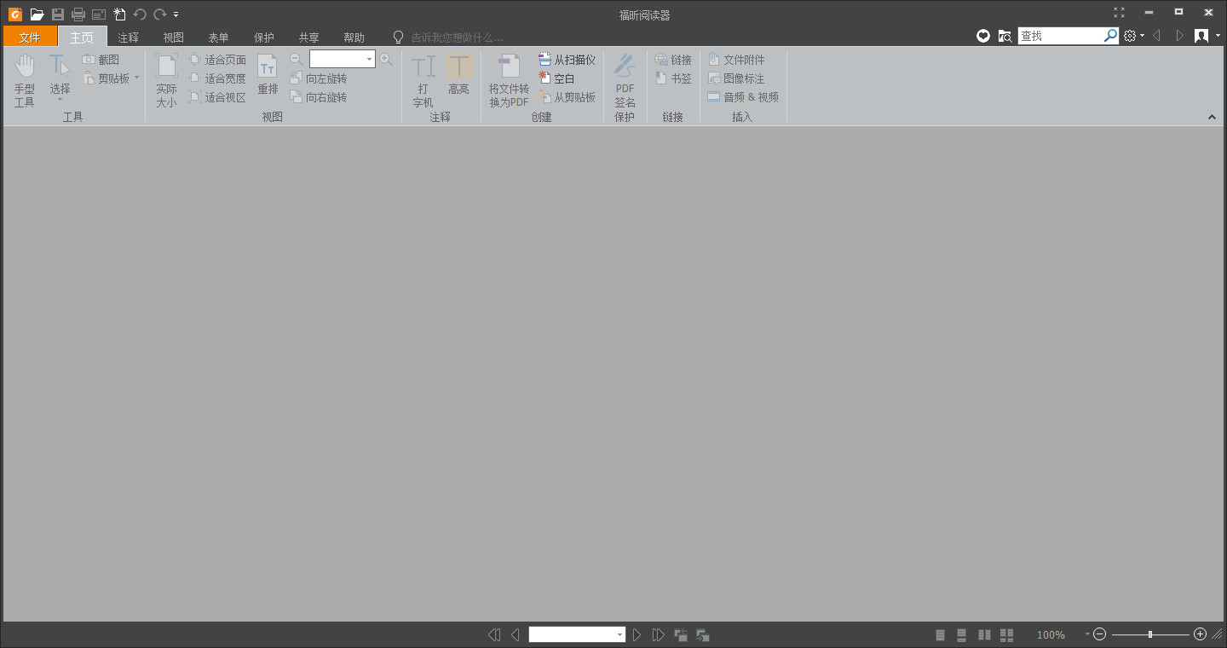This screenshot has width=1227, height=648.
Task: Open the settings gear dropdown near search
Action: coord(1132,35)
